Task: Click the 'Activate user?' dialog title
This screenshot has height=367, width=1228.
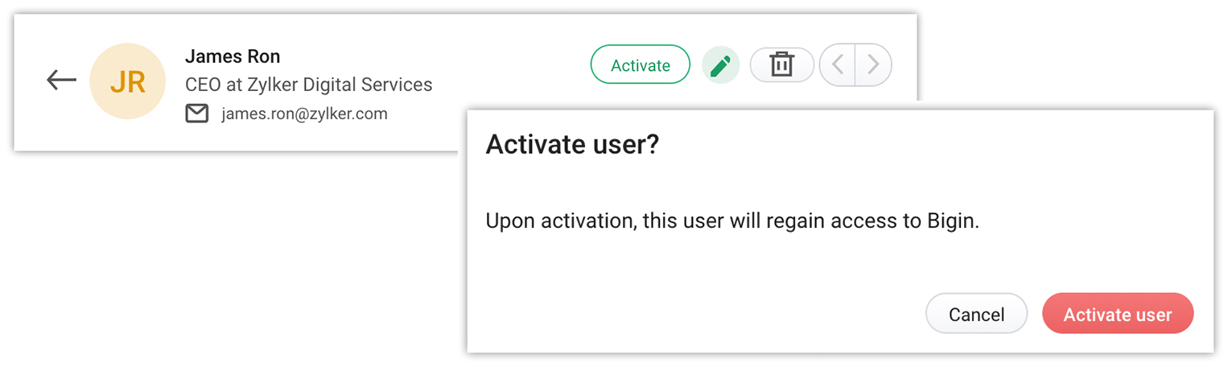Action: pyautogui.click(x=572, y=145)
